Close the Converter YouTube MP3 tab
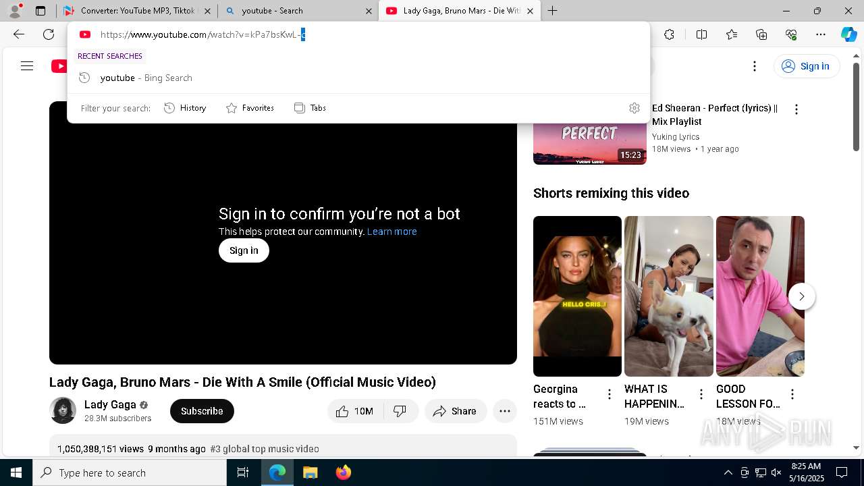Screen dimensions: 864x486 [x=207, y=11]
